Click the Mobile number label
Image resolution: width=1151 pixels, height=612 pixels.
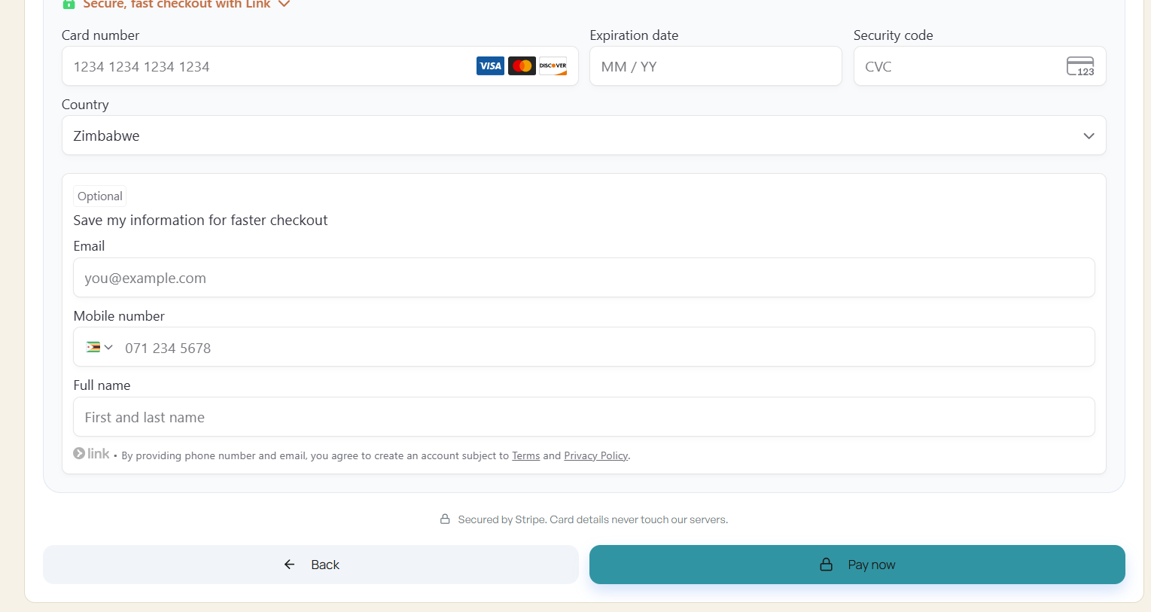119,316
